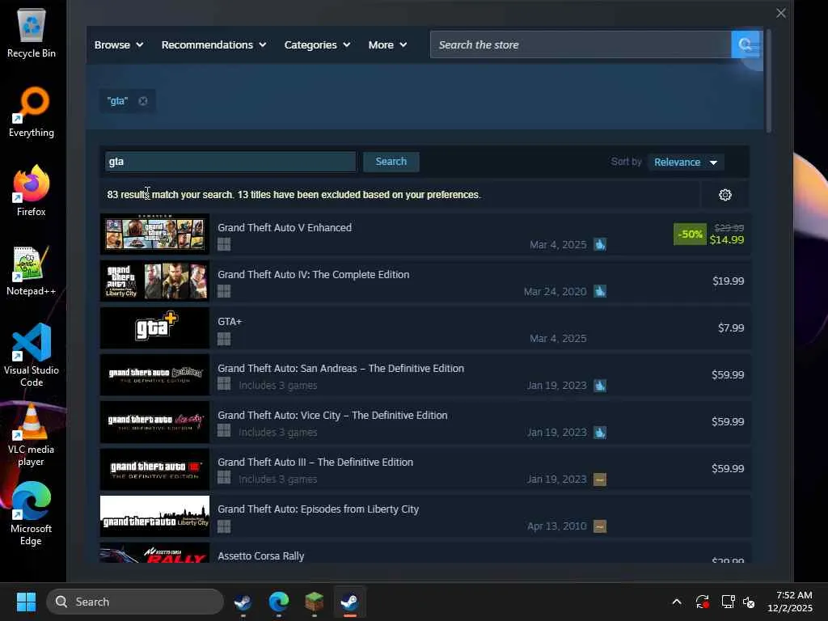Click the Mar 24, 2020 release date

(555, 291)
